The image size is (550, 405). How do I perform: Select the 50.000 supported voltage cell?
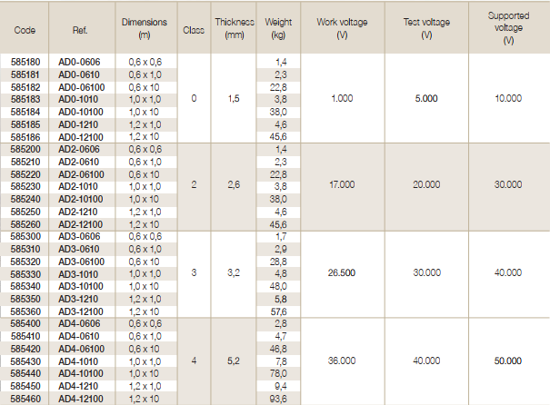pos(507,361)
